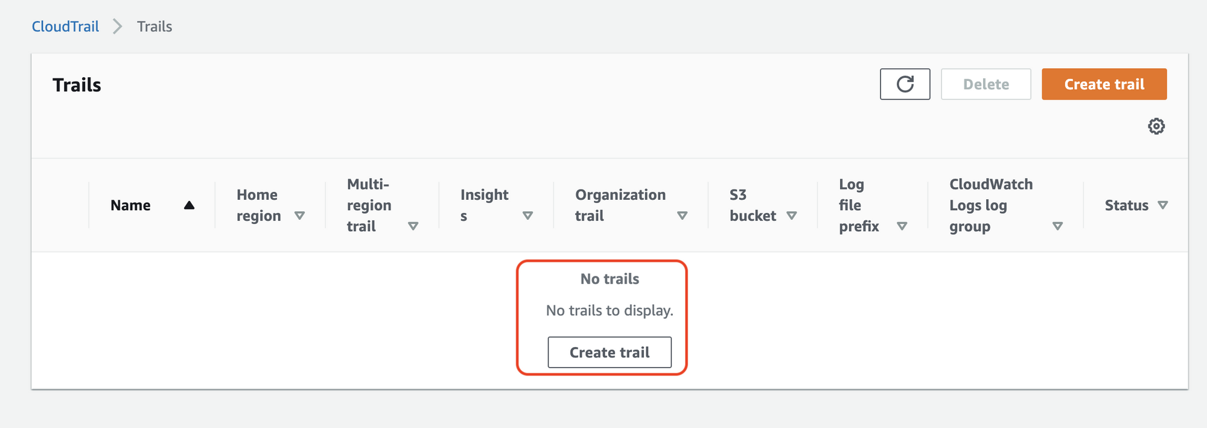This screenshot has height=428, width=1207.
Task: Sort by Log file prefix arrow
Action: tap(902, 226)
